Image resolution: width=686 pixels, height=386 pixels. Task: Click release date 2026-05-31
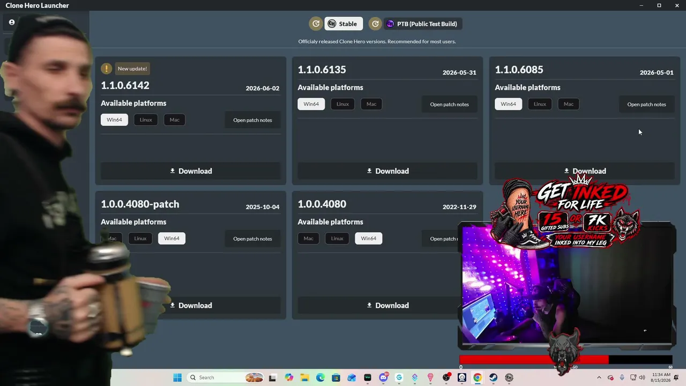pos(459,72)
